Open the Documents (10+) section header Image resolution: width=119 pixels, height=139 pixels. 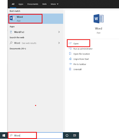pos(18,49)
